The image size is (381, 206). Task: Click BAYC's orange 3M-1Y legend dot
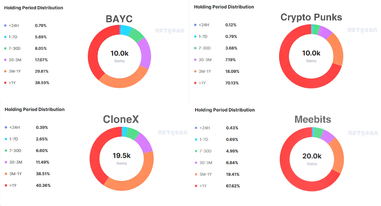[5, 71]
